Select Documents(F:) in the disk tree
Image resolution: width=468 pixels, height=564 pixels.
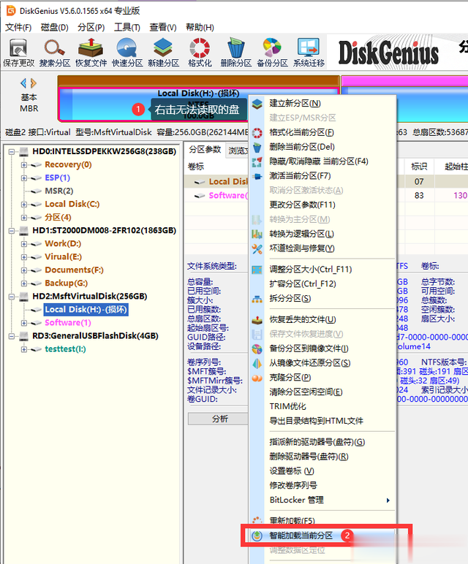[x=74, y=270]
